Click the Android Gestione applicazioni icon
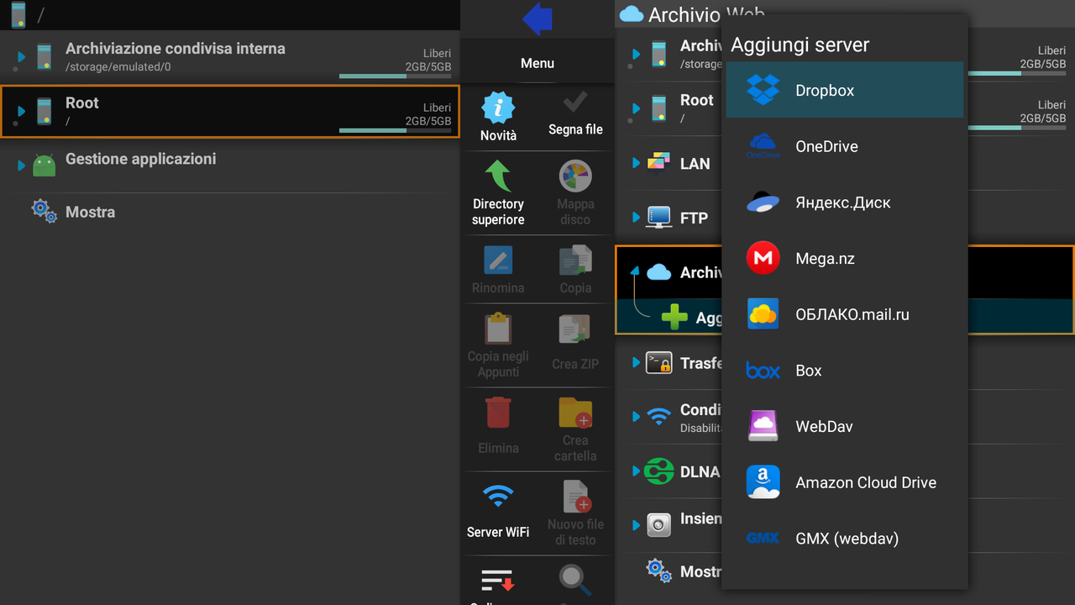Viewport: 1075px width, 605px height. [x=44, y=165]
